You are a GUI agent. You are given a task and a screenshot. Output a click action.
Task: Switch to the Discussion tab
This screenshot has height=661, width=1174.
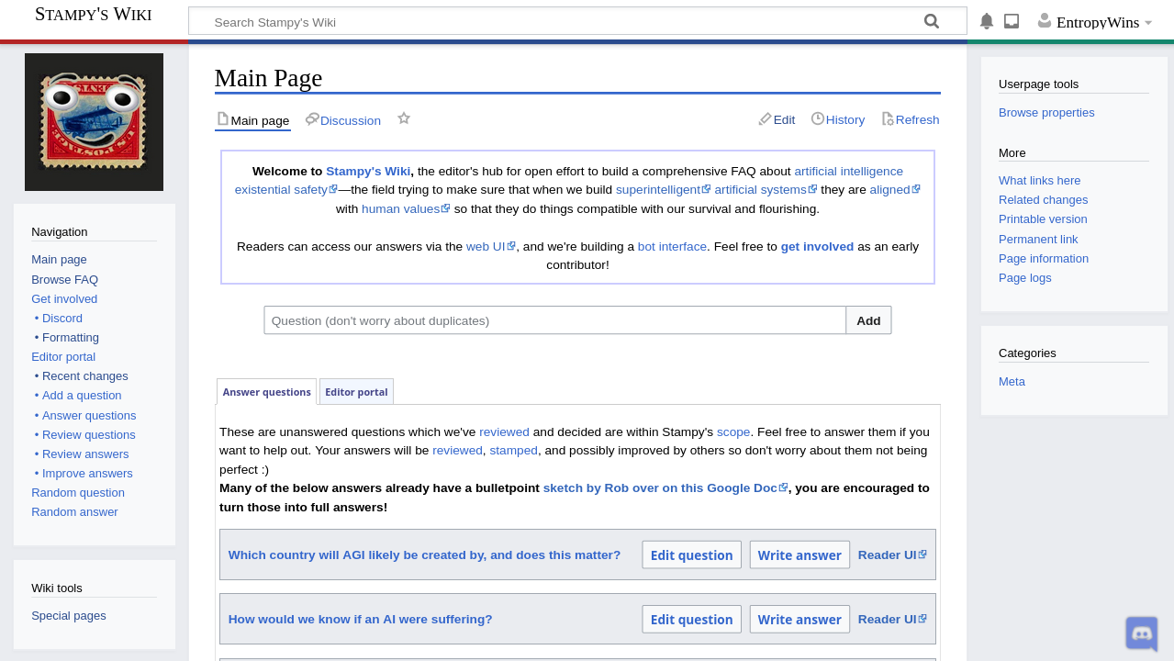(x=342, y=120)
